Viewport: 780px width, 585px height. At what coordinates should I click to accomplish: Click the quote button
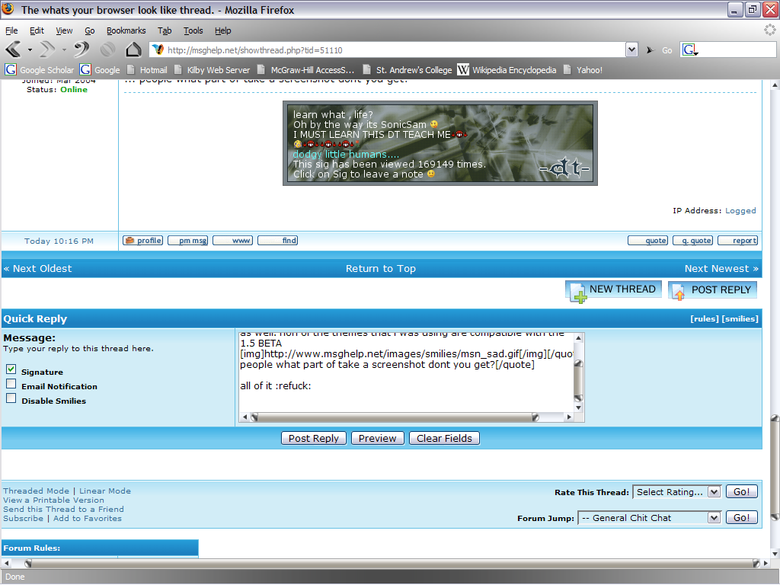pyautogui.click(x=647, y=241)
